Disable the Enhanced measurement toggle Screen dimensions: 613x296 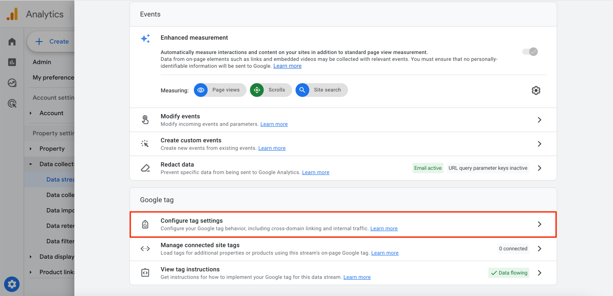tap(529, 52)
